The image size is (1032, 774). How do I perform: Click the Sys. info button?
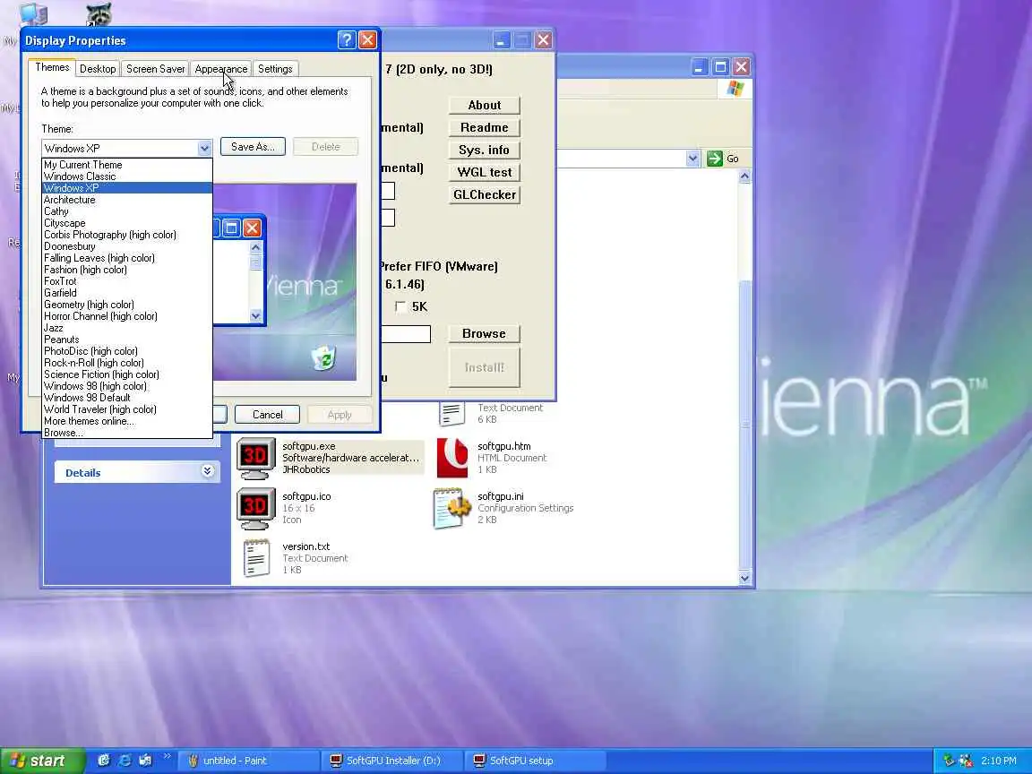point(485,150)
